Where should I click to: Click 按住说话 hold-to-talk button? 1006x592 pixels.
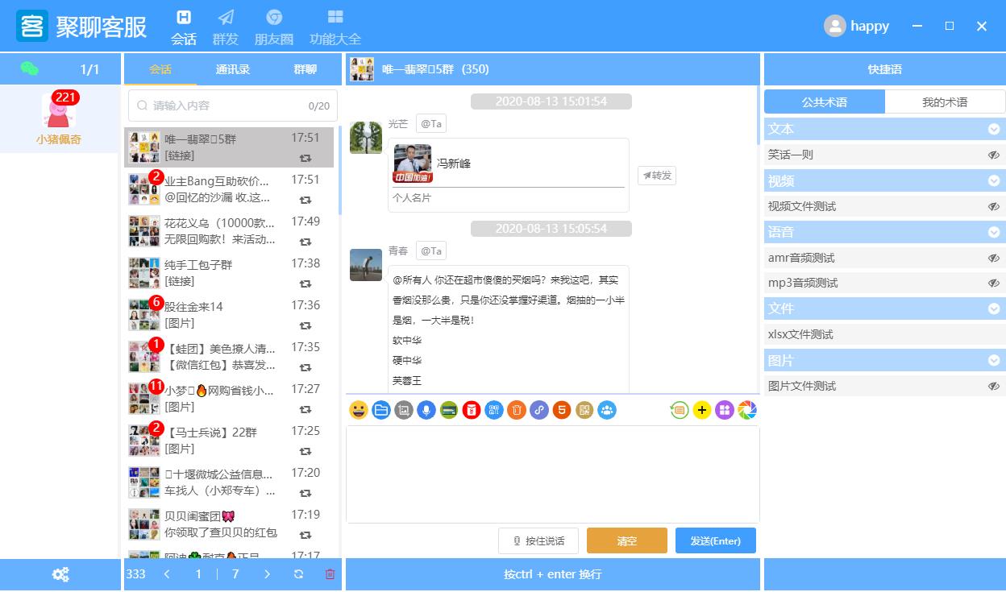(538, 540)
